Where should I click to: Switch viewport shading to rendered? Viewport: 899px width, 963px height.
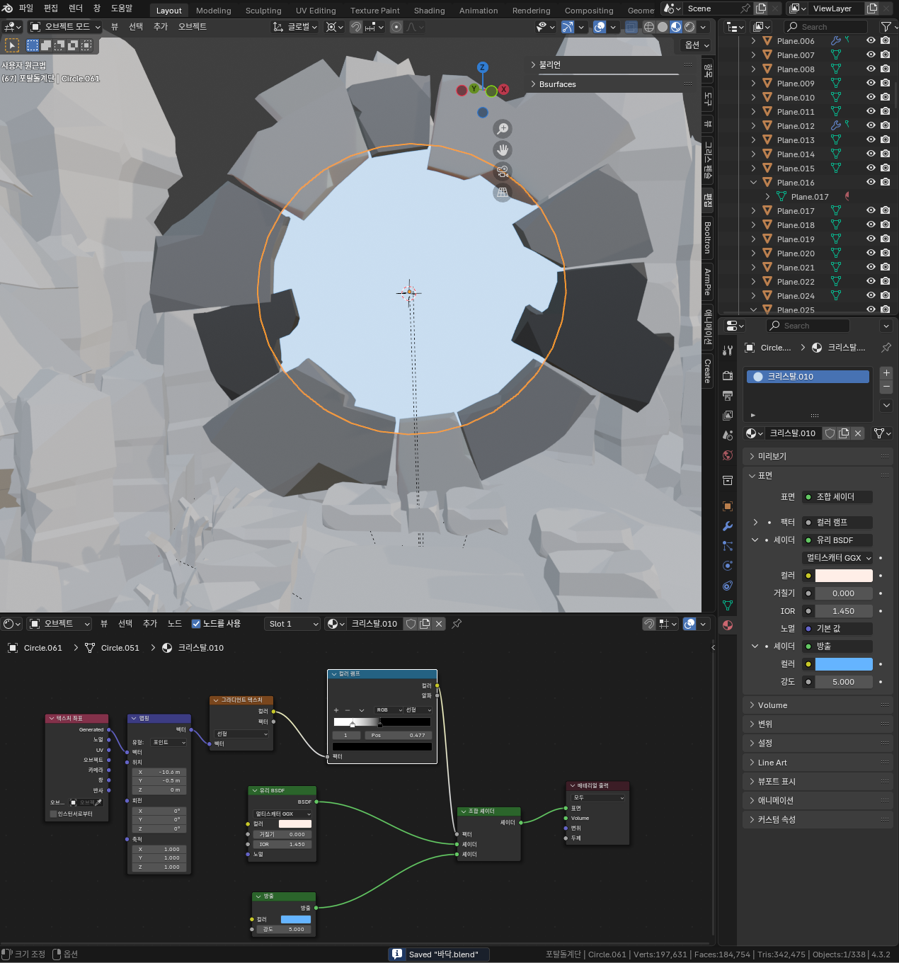point(689,27)
